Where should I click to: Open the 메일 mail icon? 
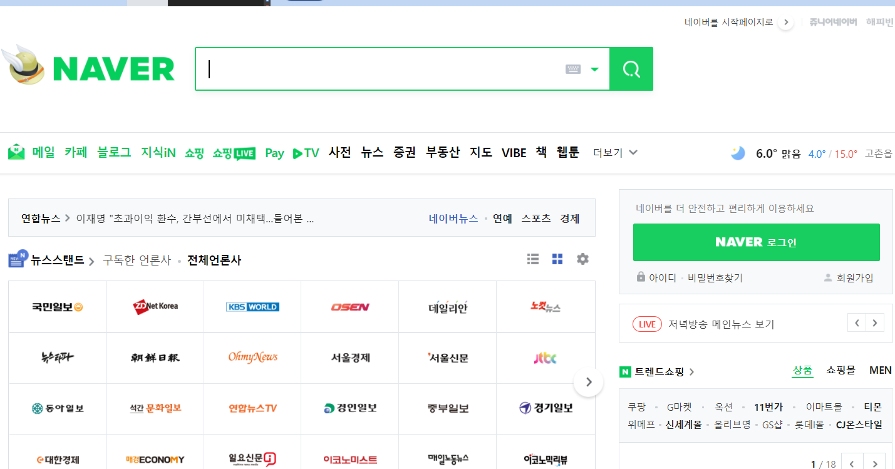pyautogui.click(x=16, y=152)
